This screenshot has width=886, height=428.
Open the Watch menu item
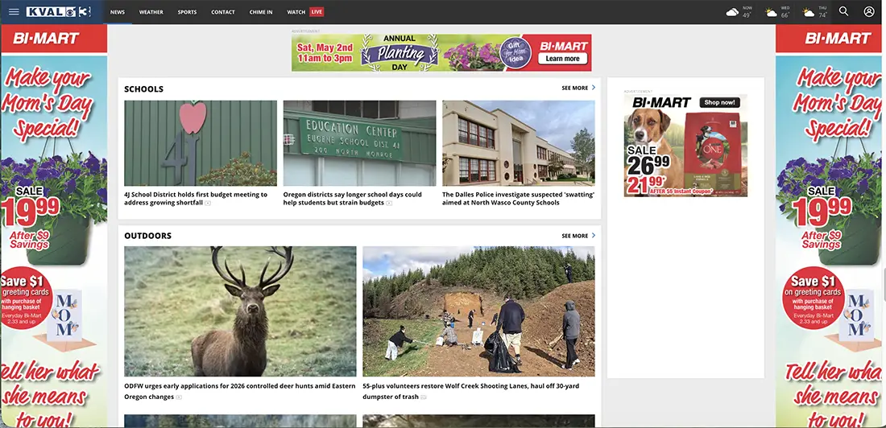(296, 12)
